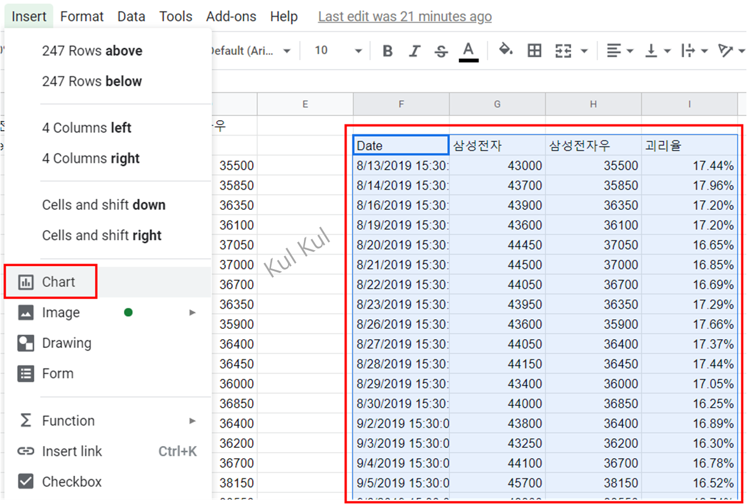Image resolution: width=747 pixels, height=504 pixels.
Task: Click cell with value 43250
Action: click(497, 443)
